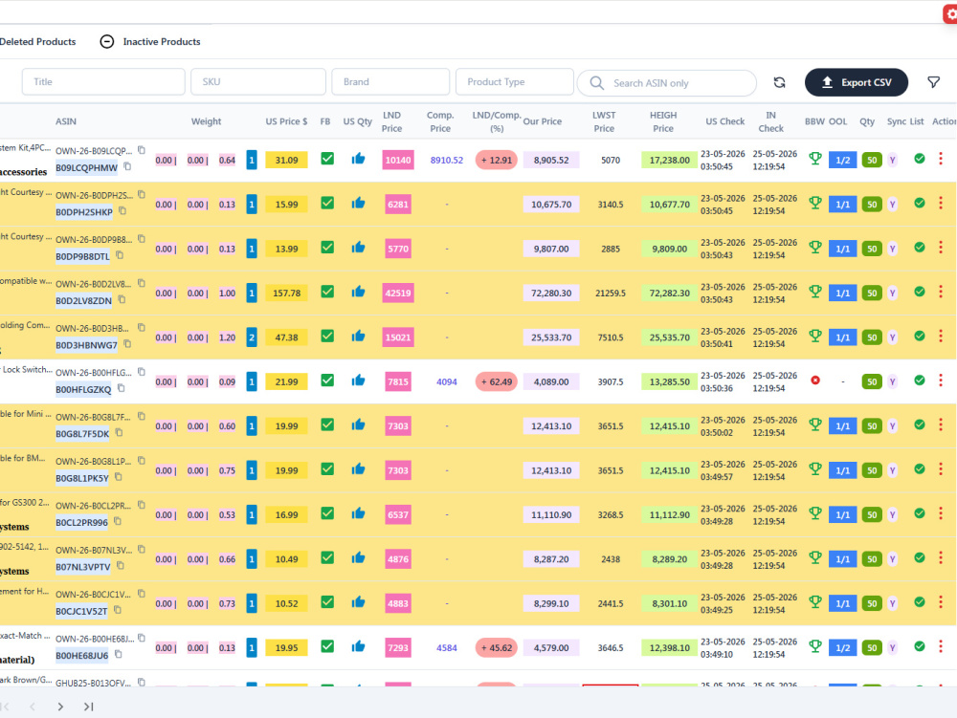Image resolution: width=957 pixels, height=718 pixels.
Task: Click pink LND price 10140 cell
Action: pos(398,161)
